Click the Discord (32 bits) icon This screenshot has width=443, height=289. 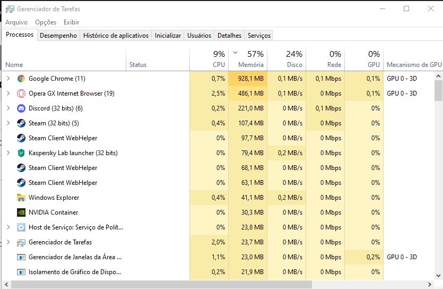[x=21, y=108]
